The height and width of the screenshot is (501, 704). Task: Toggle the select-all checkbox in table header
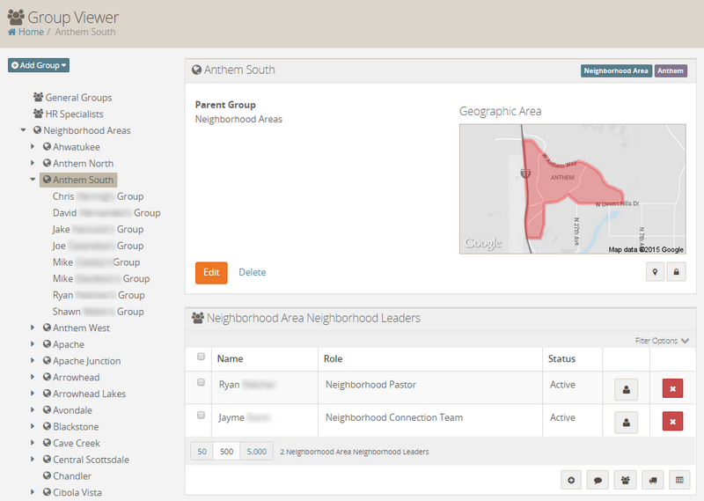click(201, 357)
